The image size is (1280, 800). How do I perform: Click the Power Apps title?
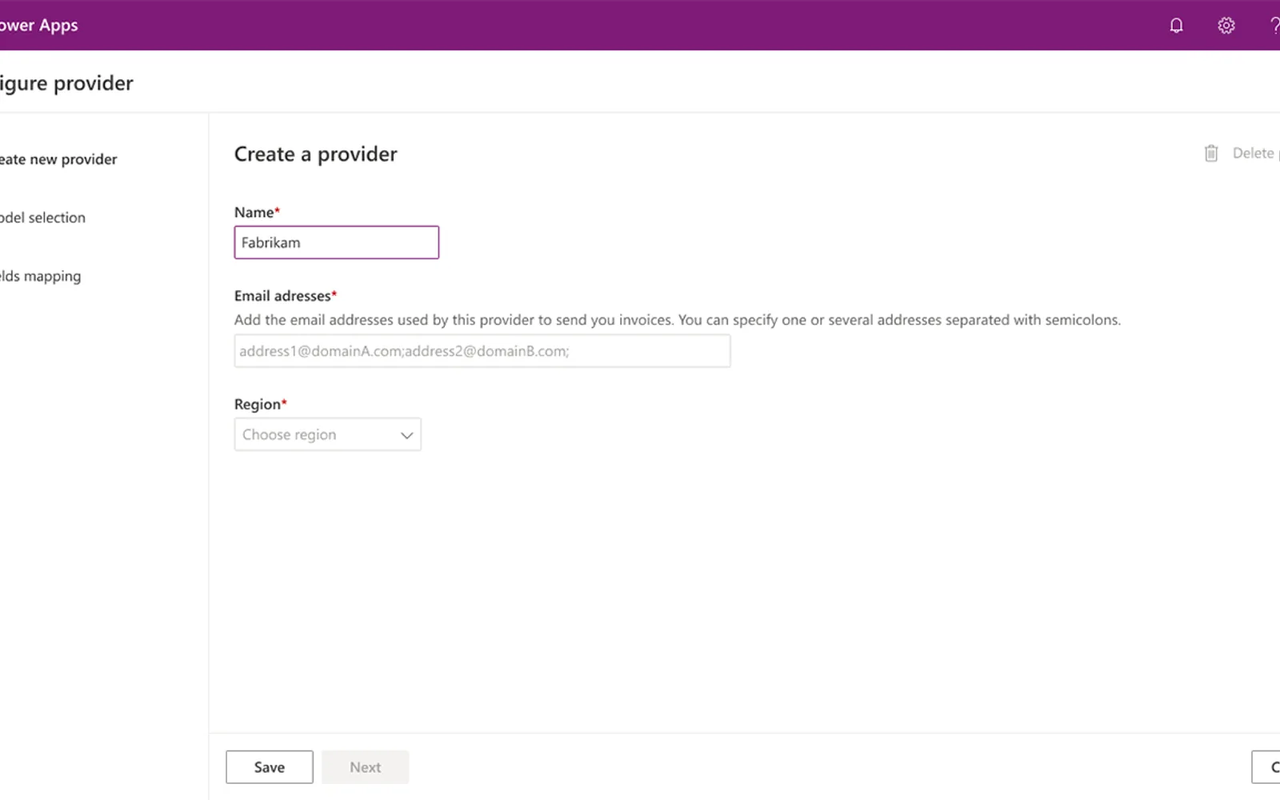click(39, 26)
